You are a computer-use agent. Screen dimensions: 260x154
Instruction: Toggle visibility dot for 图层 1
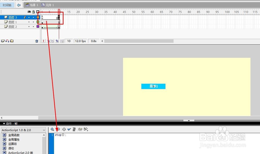(x=29, y=22)
